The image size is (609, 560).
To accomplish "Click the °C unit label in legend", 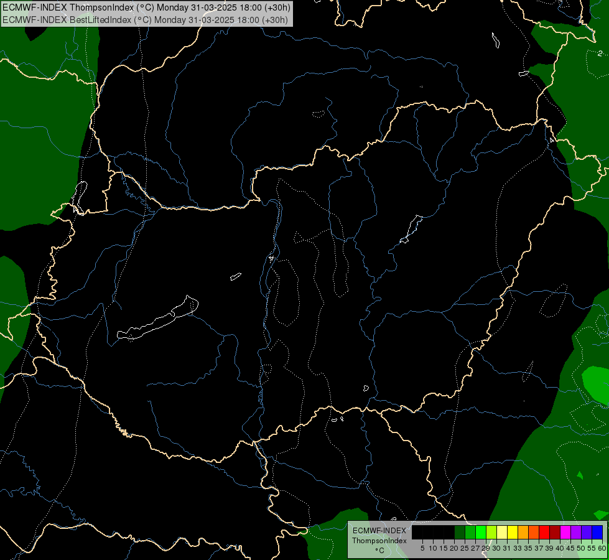I will [379, 550].
